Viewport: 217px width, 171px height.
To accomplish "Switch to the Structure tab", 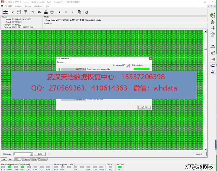I will coord(26,159).
